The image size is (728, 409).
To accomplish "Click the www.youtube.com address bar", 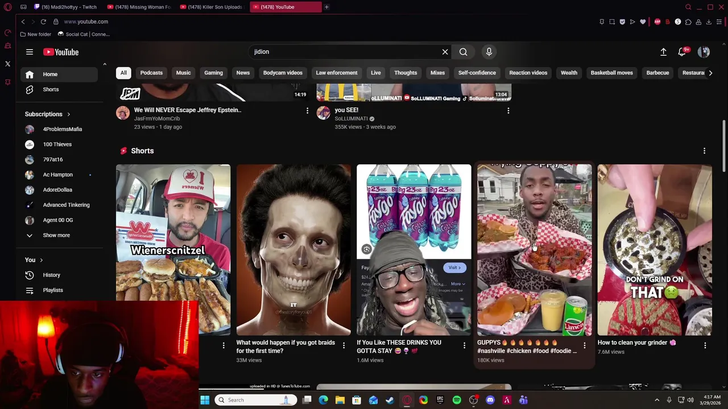I will click(x=86, y=22).
